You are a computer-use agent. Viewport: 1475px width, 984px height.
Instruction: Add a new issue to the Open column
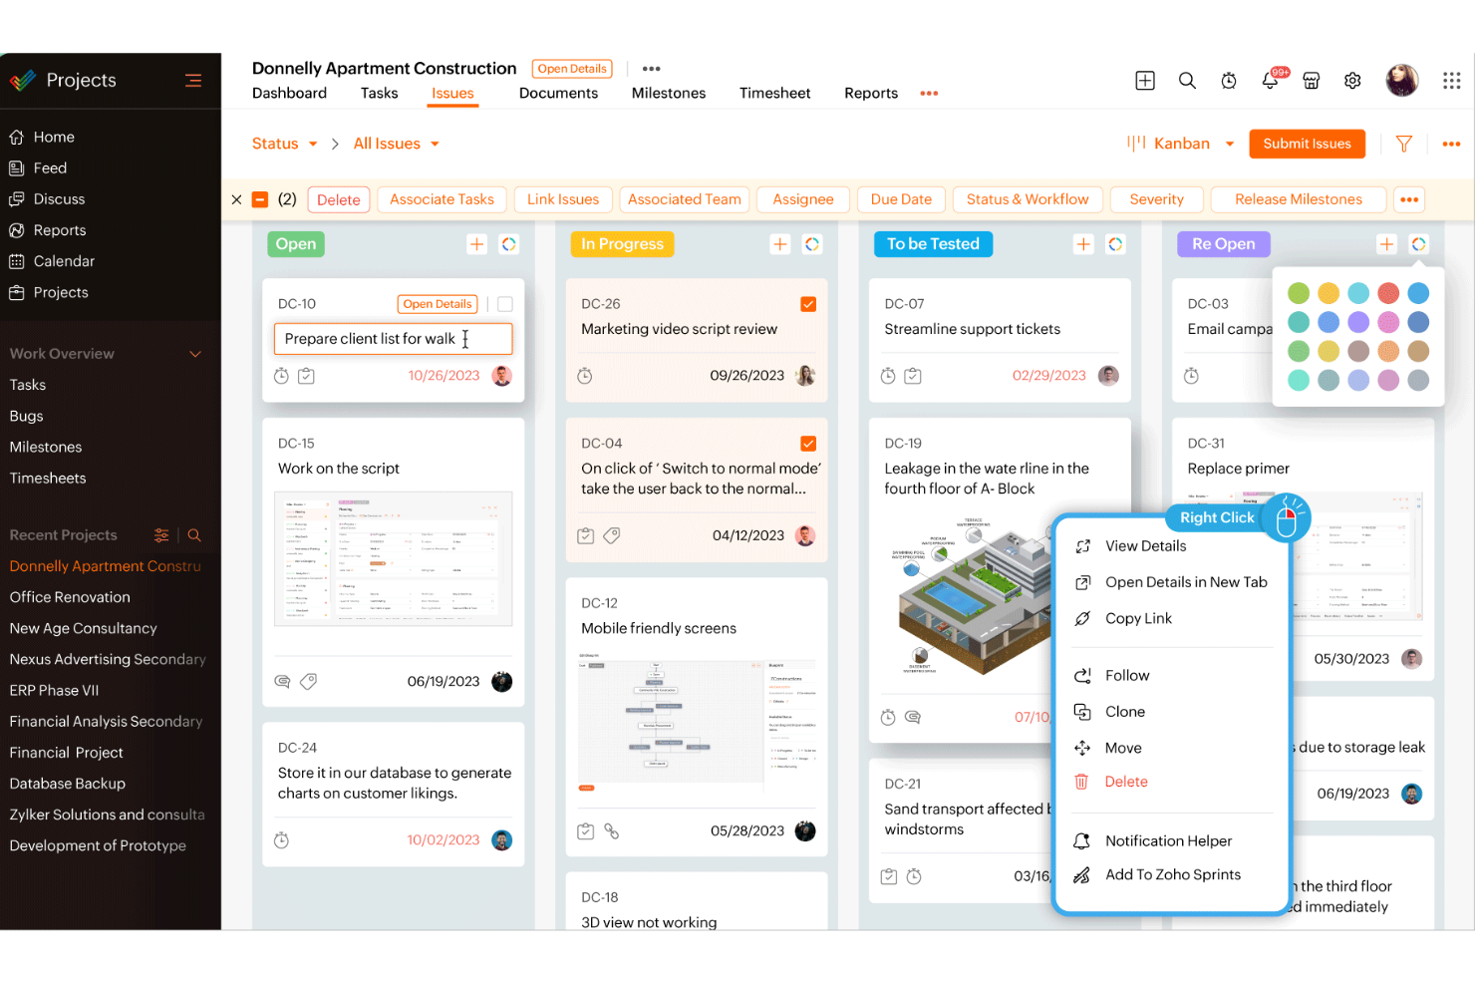tap(476, 243)
